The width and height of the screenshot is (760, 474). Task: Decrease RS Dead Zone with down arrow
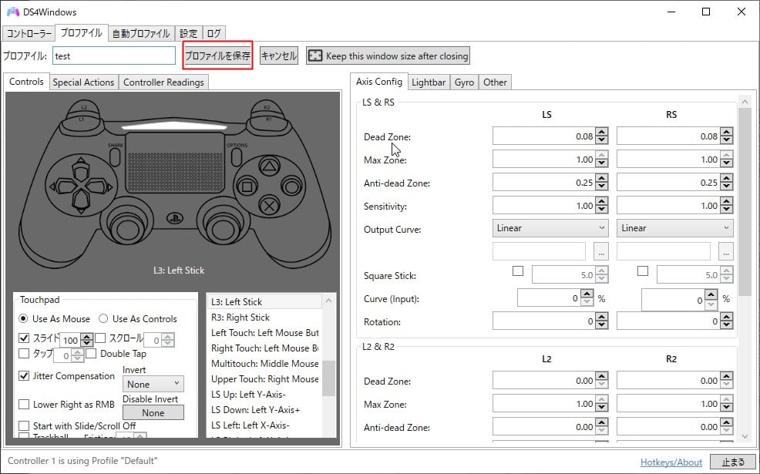[x=726, y=140]
